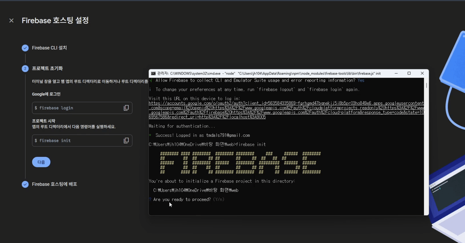Select step 2 프로젝트 초기화 circle

point(25,68)
